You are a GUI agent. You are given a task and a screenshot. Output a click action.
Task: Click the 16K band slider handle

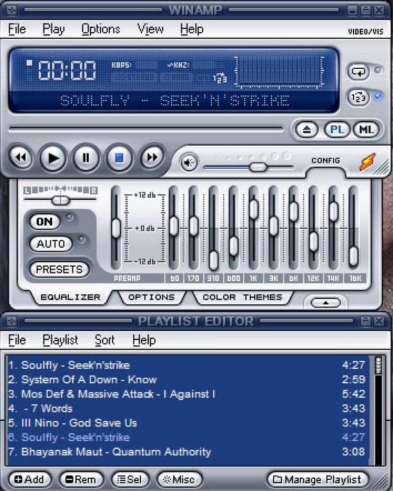(x=354, y=256)
